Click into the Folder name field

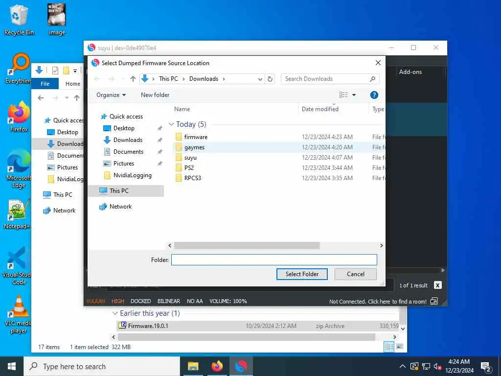(274, 259)
